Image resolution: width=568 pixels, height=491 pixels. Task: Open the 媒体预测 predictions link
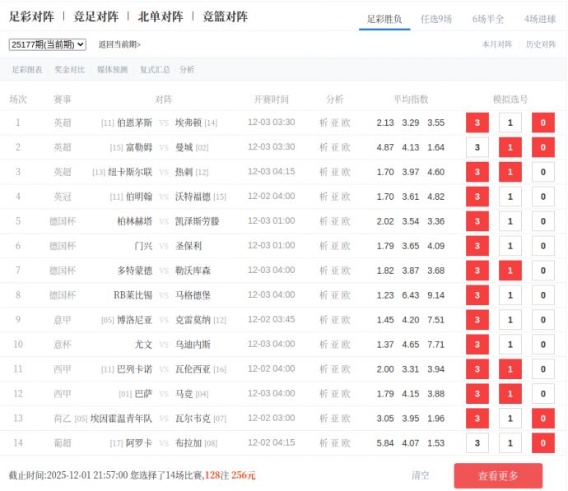tap(112, 70)
